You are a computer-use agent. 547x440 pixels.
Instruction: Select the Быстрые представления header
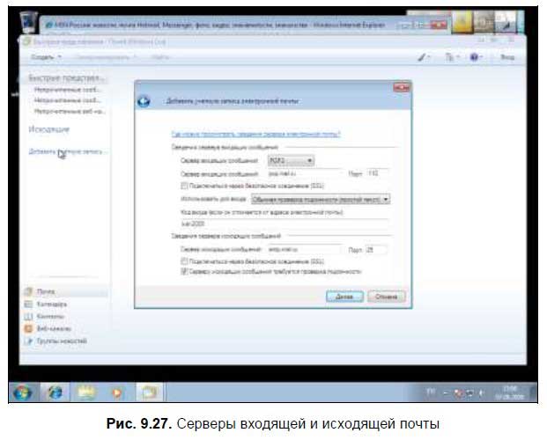66,77
